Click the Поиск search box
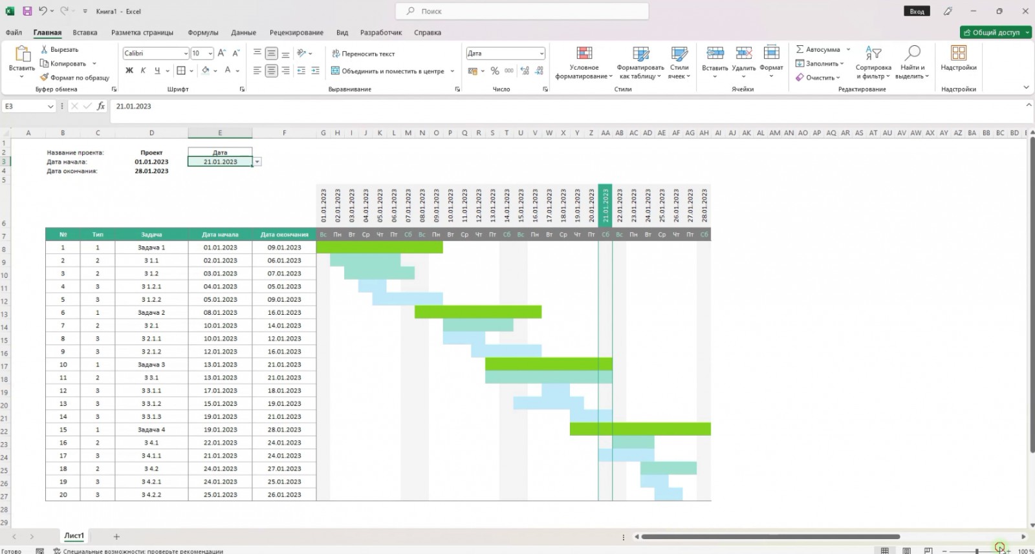1035x554 pixels. (x=522, y=11)
